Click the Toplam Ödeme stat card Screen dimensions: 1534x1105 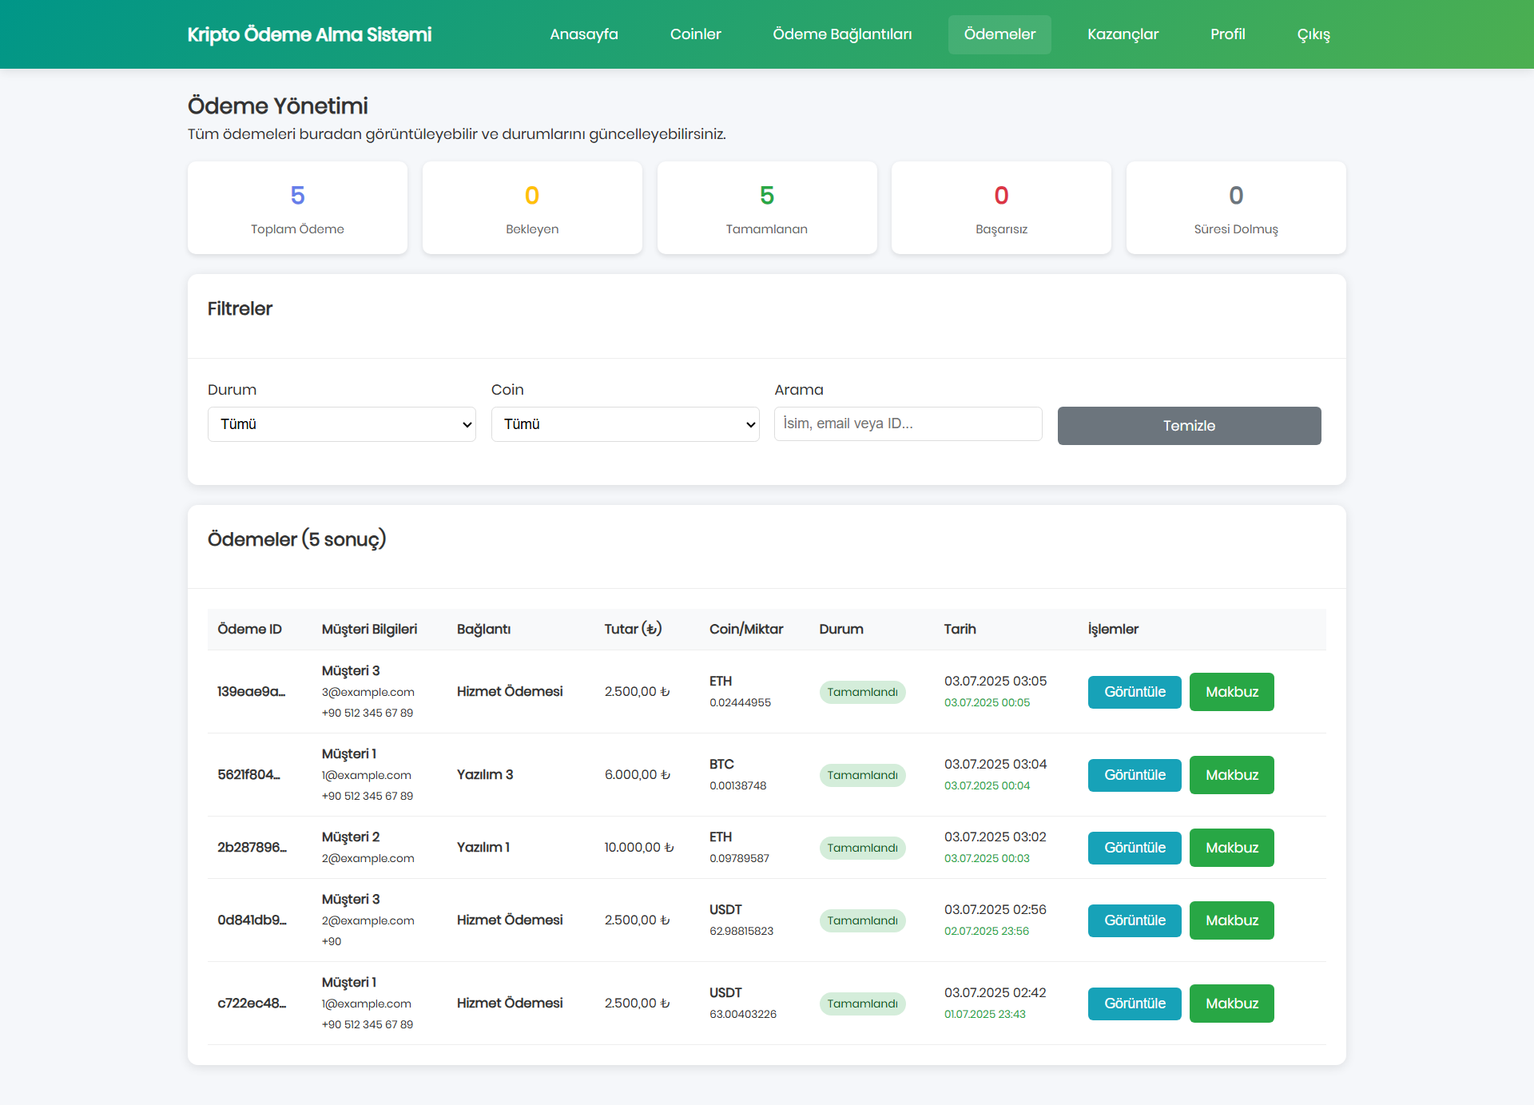pyautogui.click(x=297, y=208)
